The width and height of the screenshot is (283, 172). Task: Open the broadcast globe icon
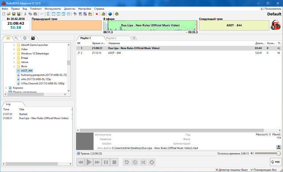point(110,14)
